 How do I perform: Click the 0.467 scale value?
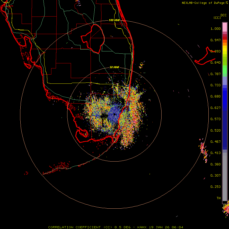[x=216, y=142]
